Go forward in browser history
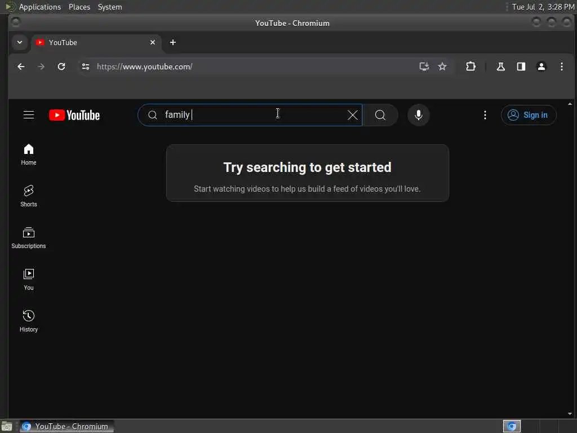The image size is (577, 433). pyautogui.click(x=41, y=67)
